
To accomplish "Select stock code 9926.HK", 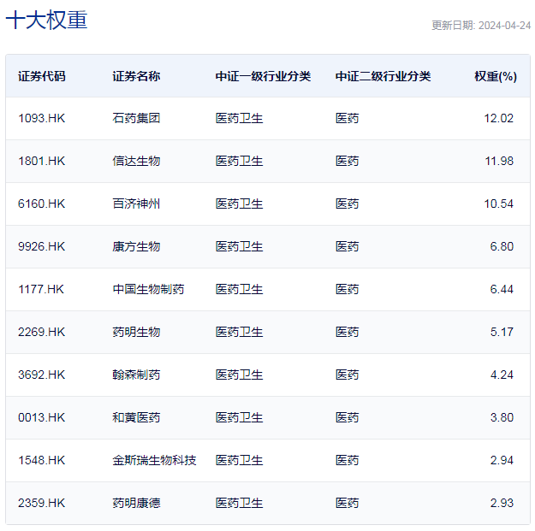I will pos(41,246).
